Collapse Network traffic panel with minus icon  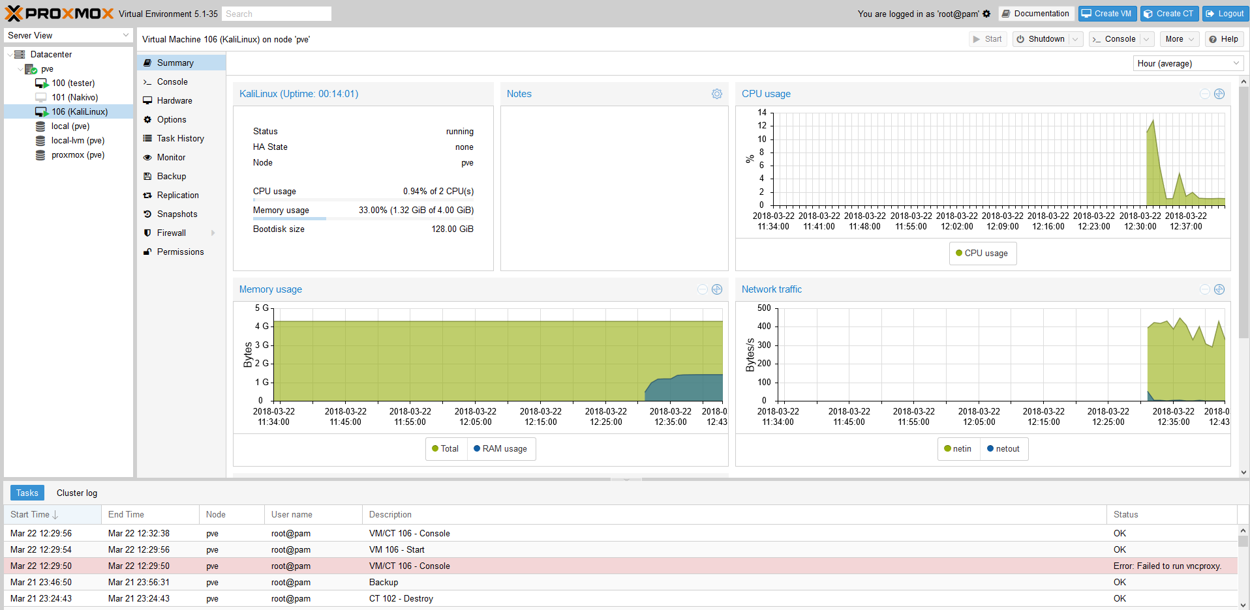1205,289
